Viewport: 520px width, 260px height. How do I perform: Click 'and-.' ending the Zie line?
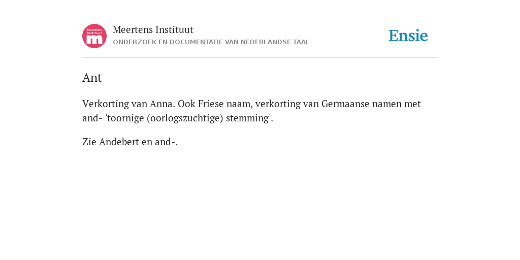tap(166, 142)
